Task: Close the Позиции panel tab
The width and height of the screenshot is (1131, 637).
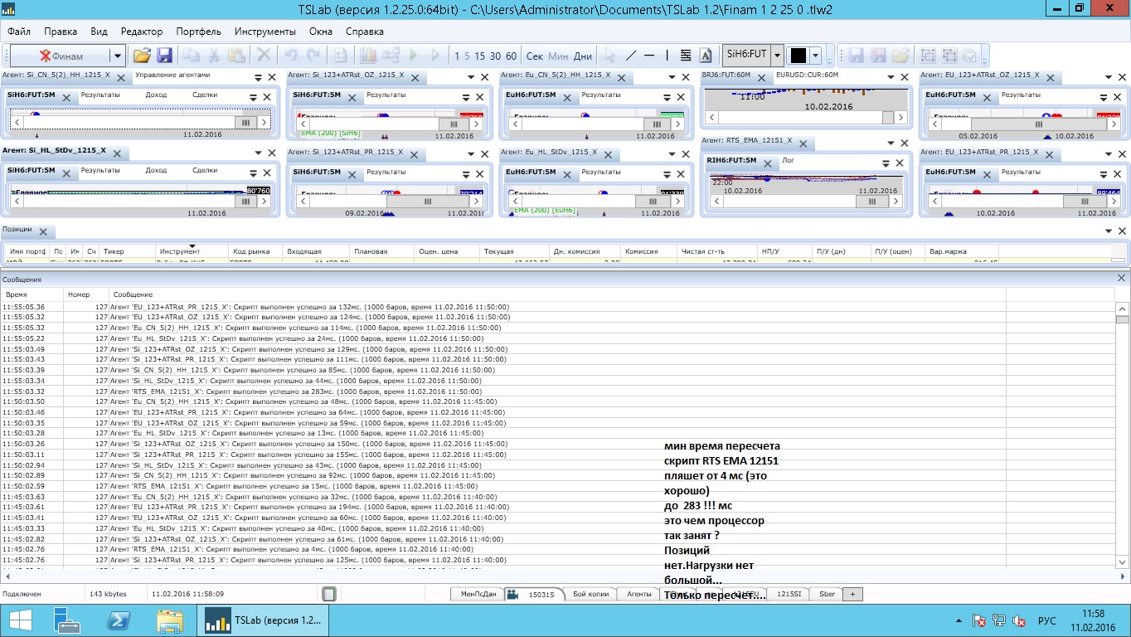Action: 43,231
